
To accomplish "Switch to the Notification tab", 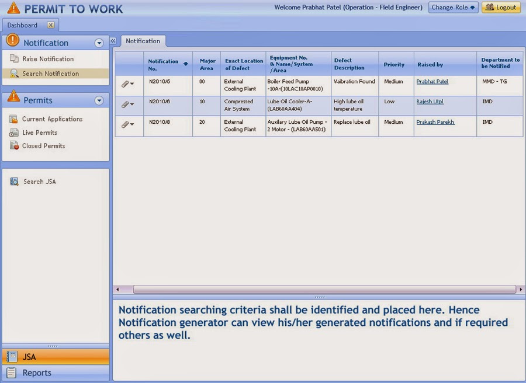I will [x=143, y=41].
